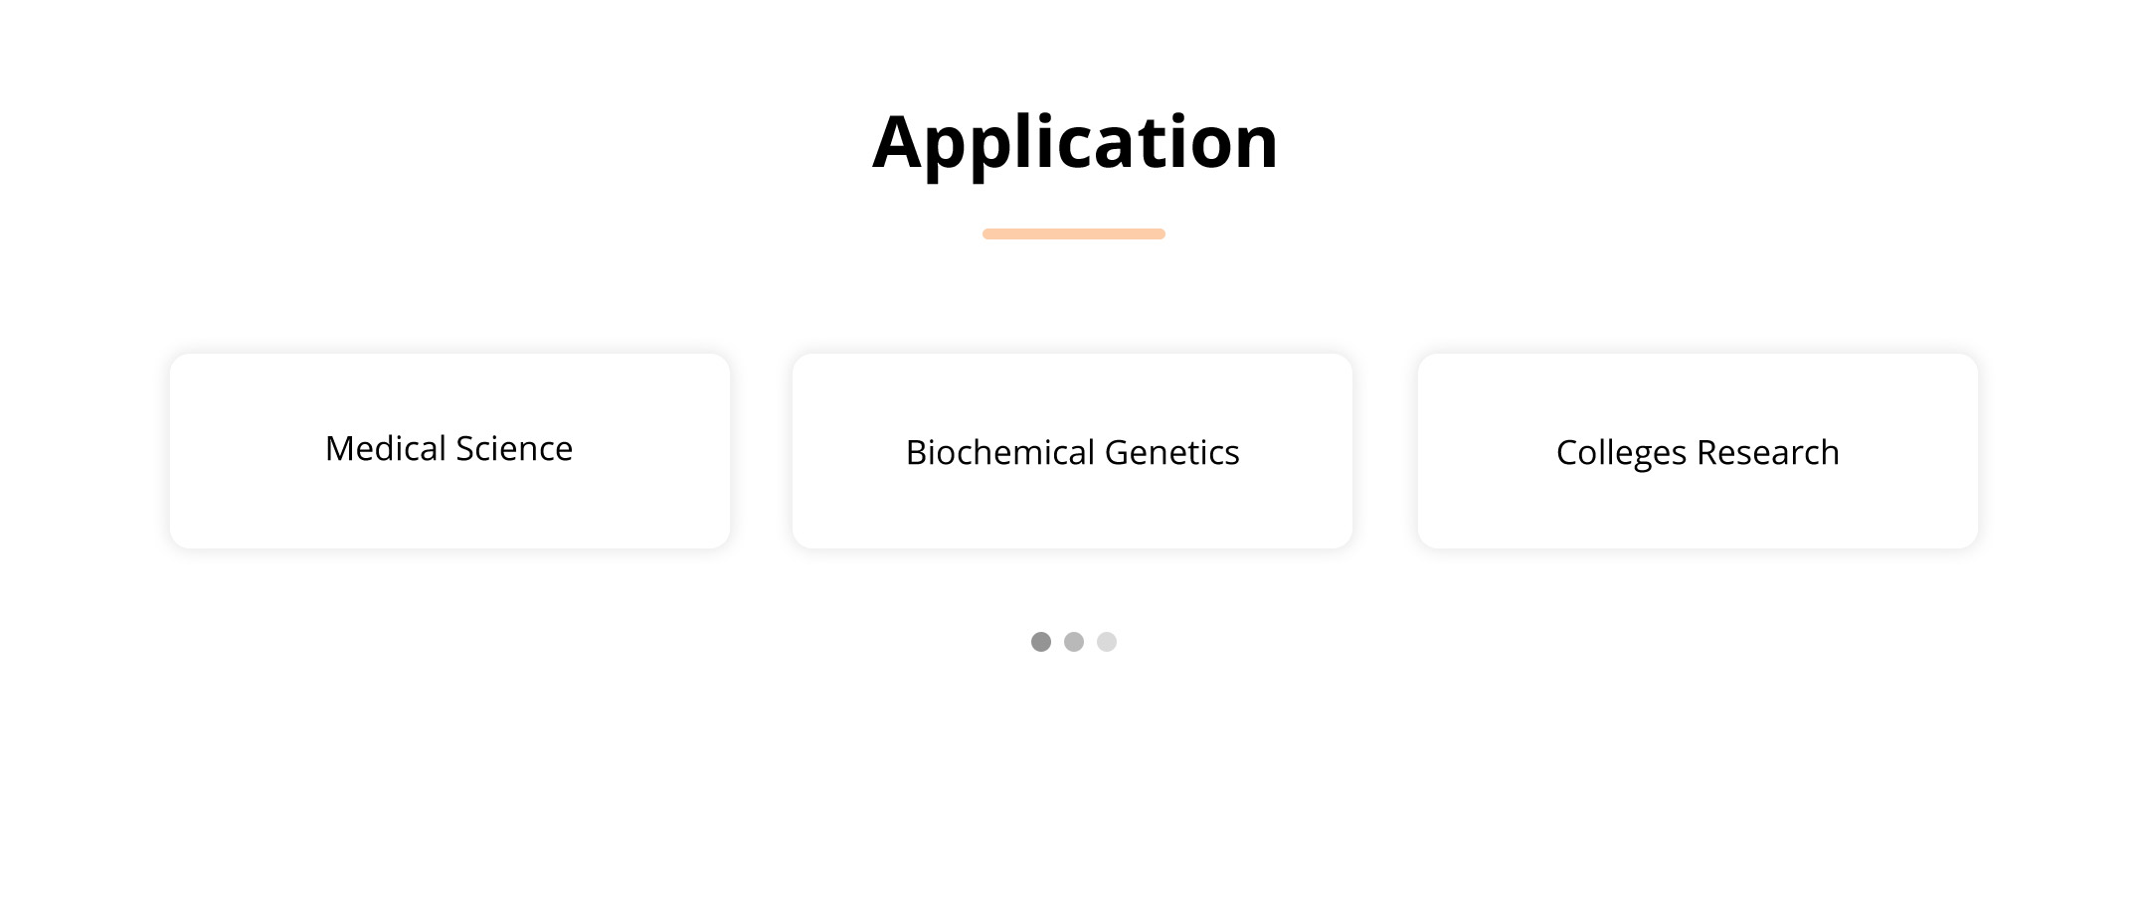Image resolution: width=2148 pixels, height=924 pixels.
Task: Choose the rightmost application card
Action: pyautogui.click(x=1698, y=497)
